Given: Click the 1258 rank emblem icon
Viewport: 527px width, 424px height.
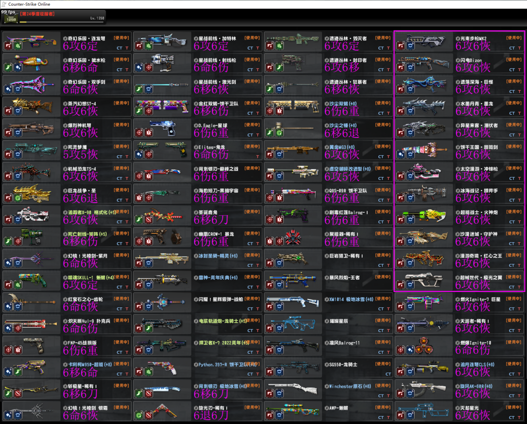Looking at the screenshot, I should click(10, 19).
